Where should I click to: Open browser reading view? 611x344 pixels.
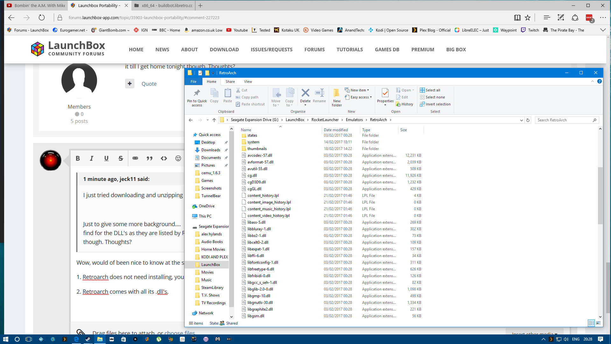517,18
